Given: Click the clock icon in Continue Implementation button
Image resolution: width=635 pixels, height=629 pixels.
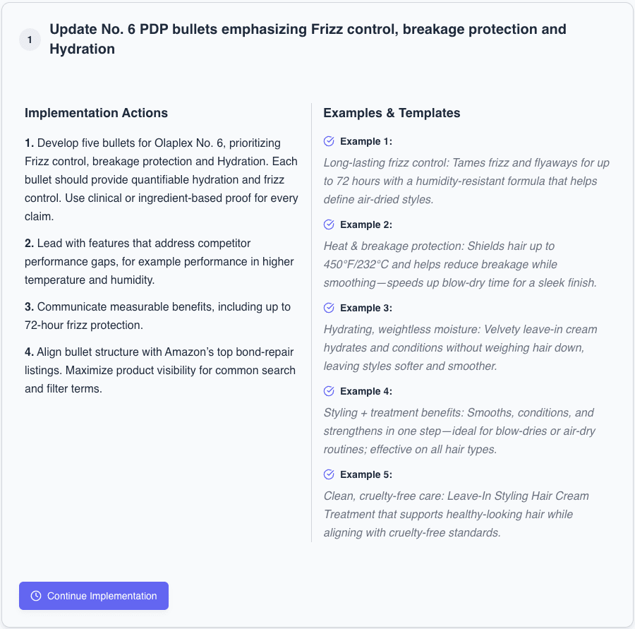Looking at the screenshot, I should tap(35, 595).
